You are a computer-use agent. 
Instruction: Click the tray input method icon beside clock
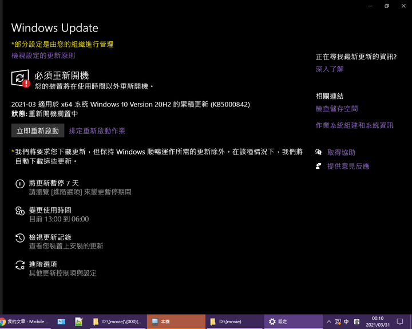tap(357, 322)
